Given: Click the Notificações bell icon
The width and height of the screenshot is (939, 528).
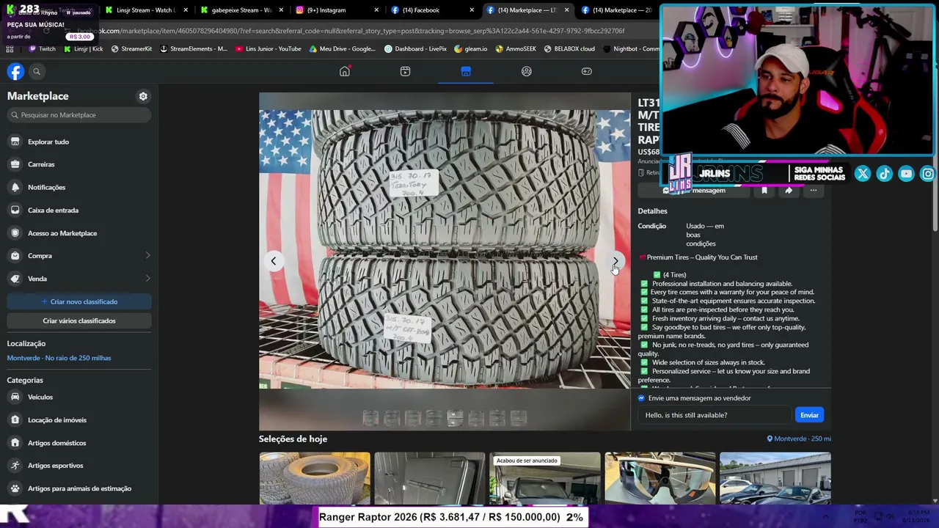Looking at the screenshot, I should click(15, 187).
